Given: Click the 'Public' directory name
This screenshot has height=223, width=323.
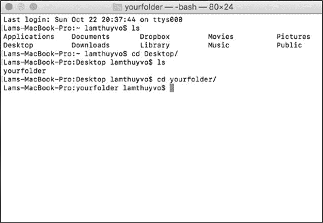Looking at the screenshot, I should click(289, 45).
